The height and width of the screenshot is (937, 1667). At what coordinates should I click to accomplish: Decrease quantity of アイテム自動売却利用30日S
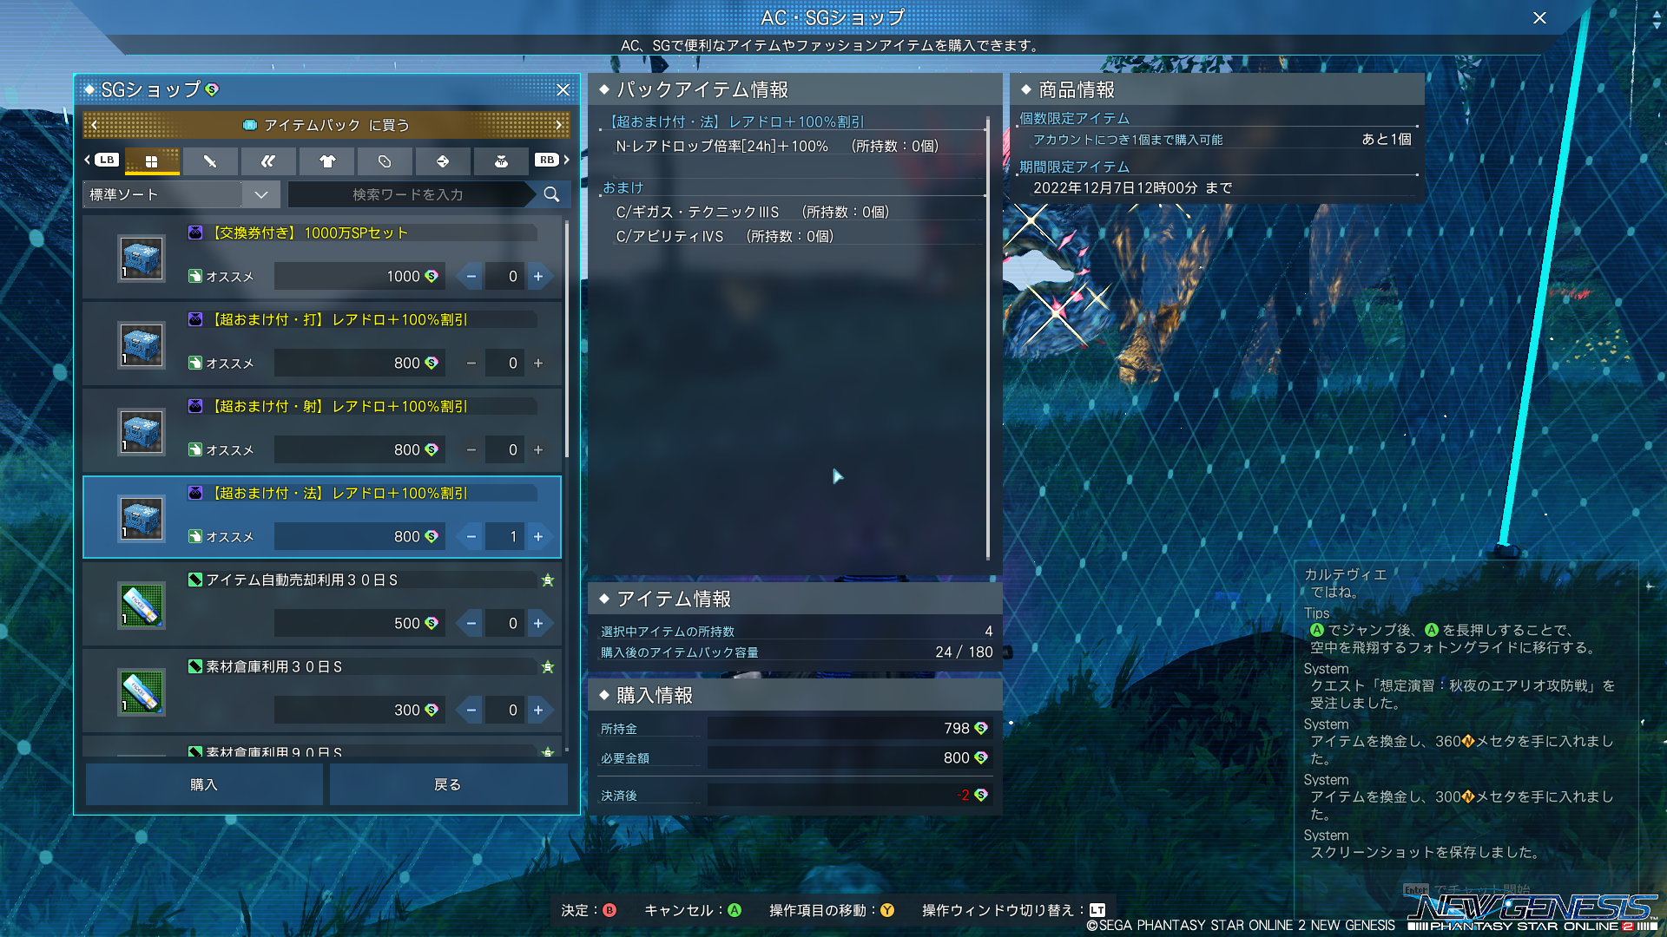[x=471, y=623]
